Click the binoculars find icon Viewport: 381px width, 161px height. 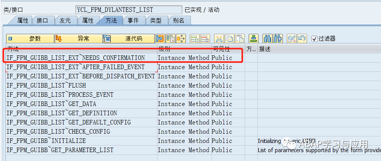click(x=267, y=38)
